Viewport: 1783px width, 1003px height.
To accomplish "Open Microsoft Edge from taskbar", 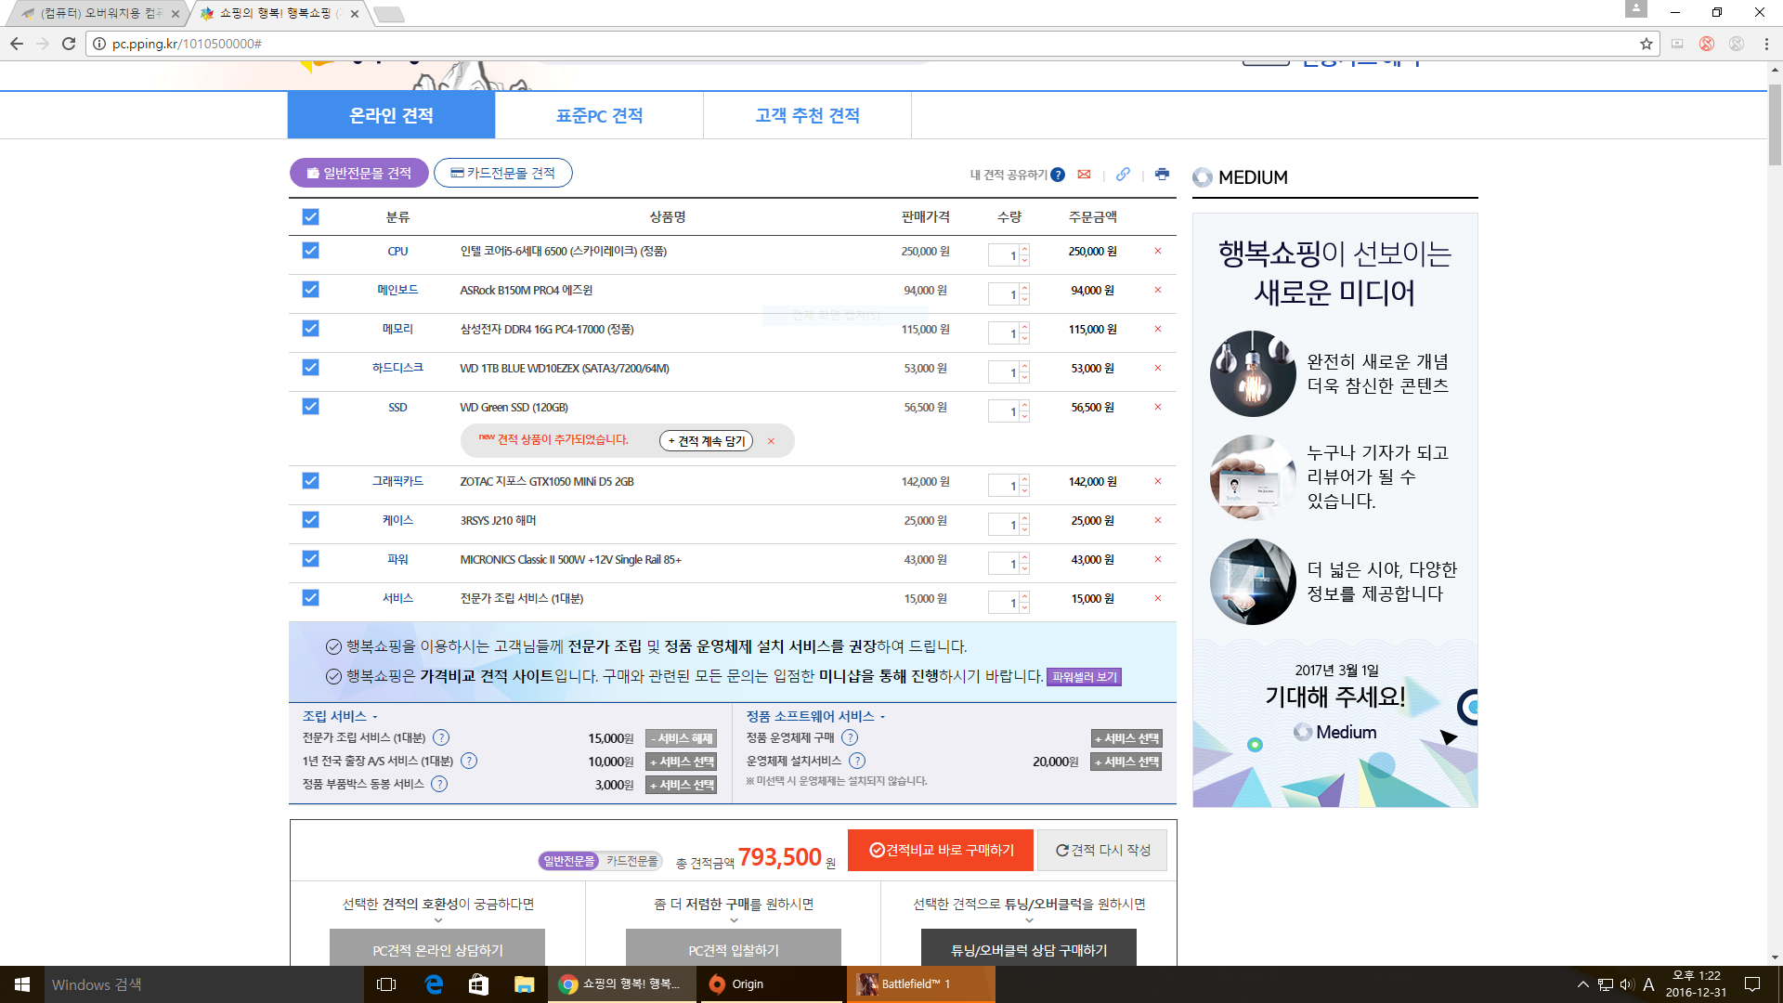I will coord(434,984).
